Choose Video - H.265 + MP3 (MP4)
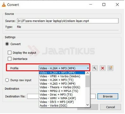 (62, 84)
